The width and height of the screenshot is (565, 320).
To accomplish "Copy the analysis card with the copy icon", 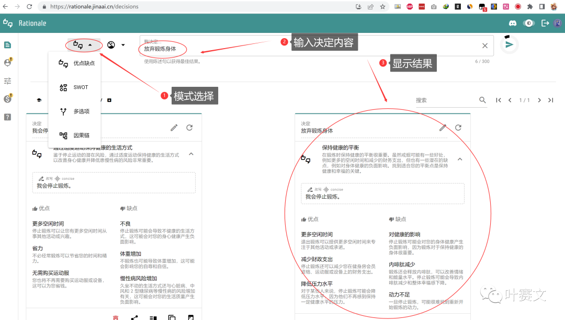I will (x=172, y=317).
